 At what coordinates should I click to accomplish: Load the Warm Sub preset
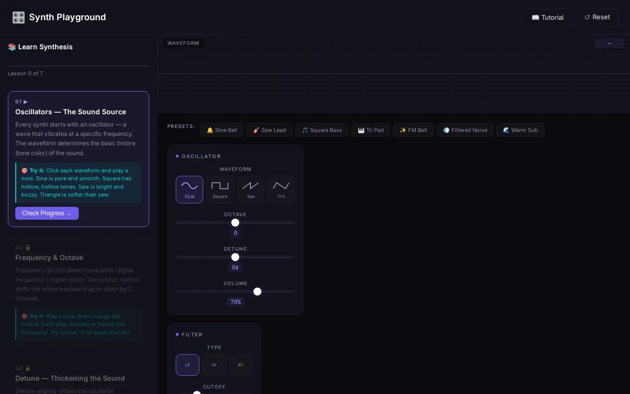[520, 130]
